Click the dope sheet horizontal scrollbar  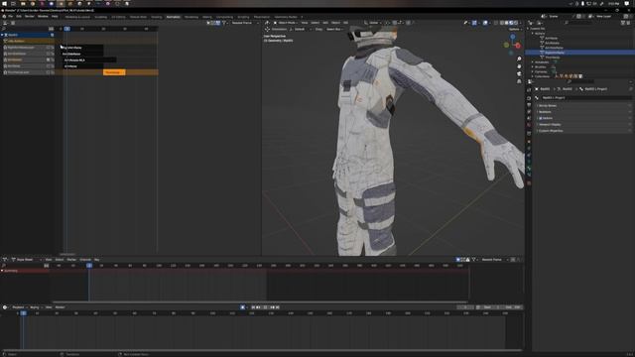pos(260,301)
